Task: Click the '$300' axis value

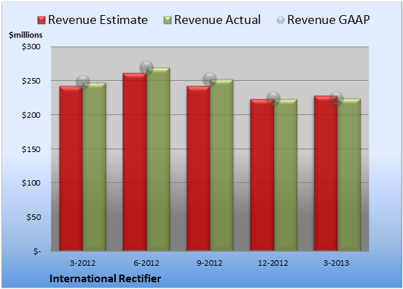Action: pyautogui.click(x=31, y=47)
